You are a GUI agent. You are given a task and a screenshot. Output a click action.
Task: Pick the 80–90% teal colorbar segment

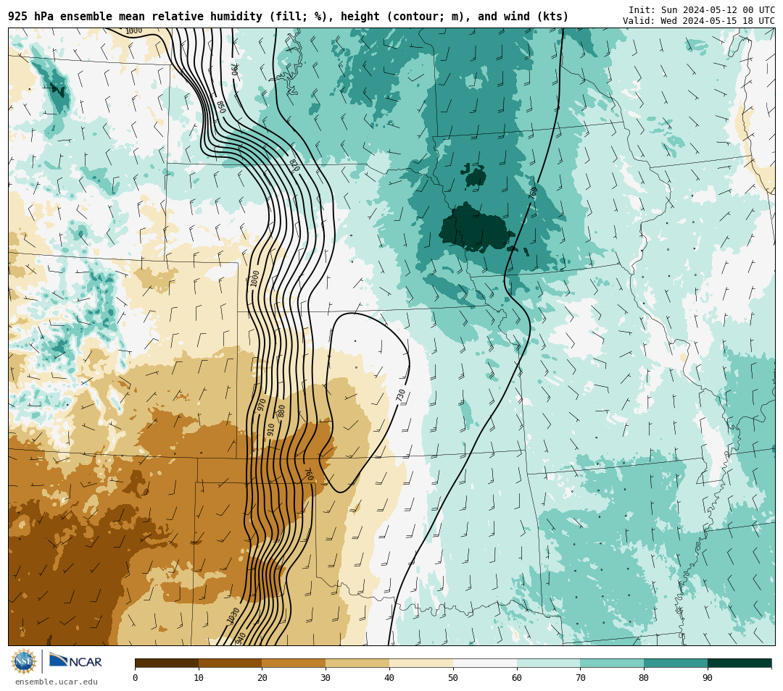pyautogui.click(x=676, y=663)
